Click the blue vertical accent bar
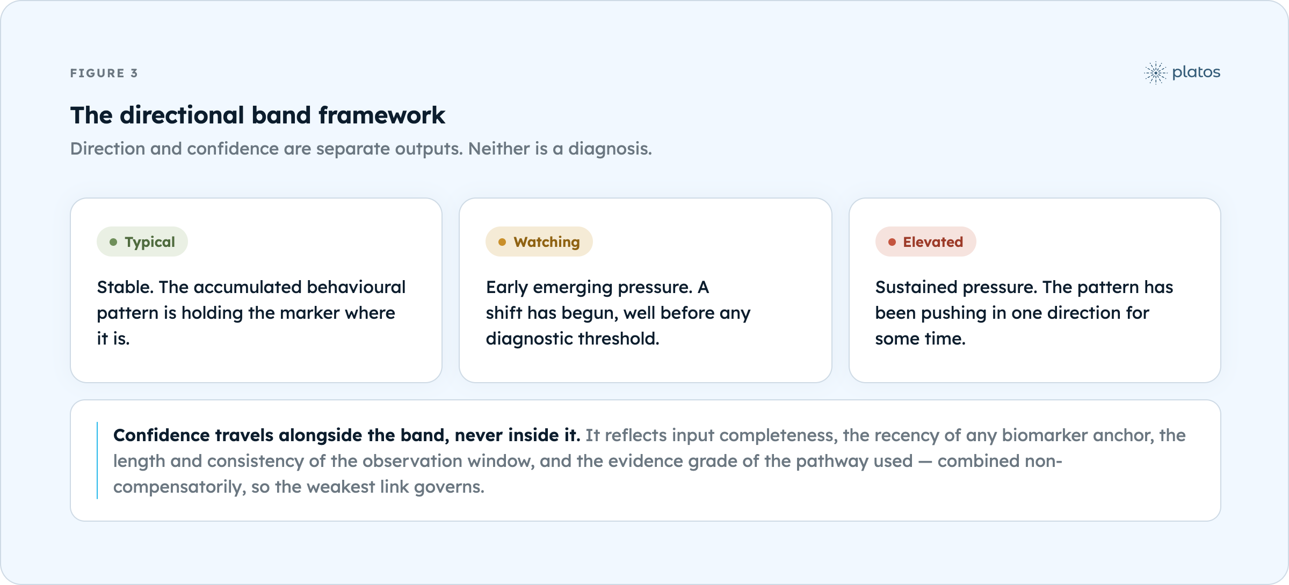Viewport: 1289px width, 585px height. 97,460
